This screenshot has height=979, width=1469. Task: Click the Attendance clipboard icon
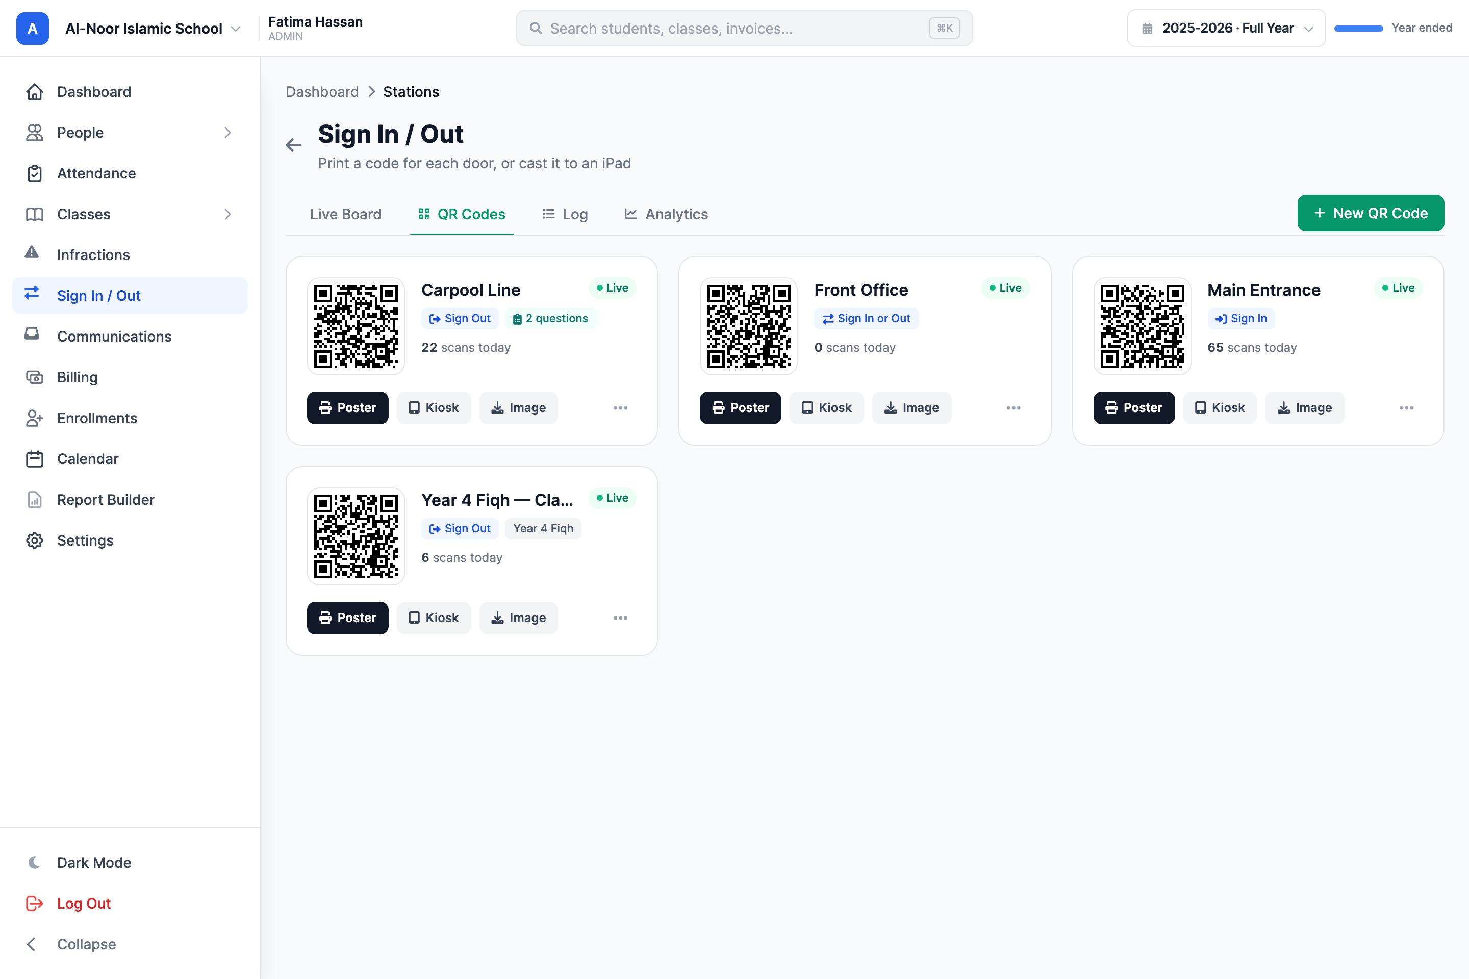(x=34, y=173)
